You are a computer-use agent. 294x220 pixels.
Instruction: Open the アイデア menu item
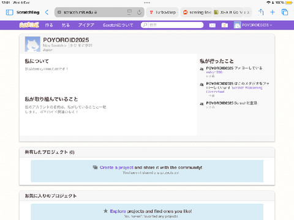point(86,25)
